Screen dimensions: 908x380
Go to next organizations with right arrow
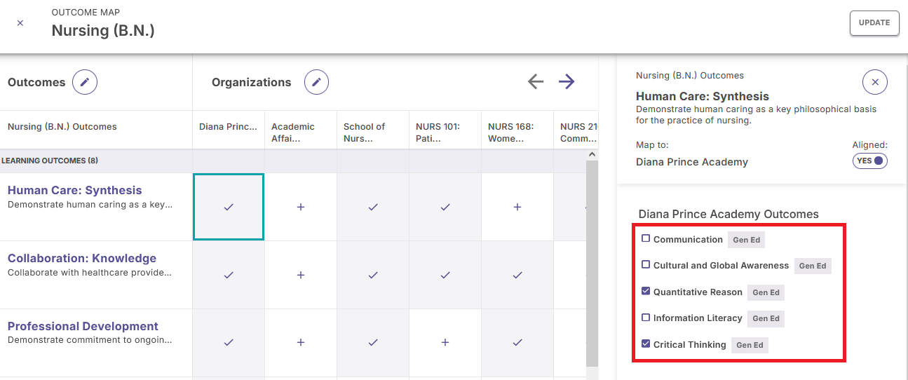567,82
